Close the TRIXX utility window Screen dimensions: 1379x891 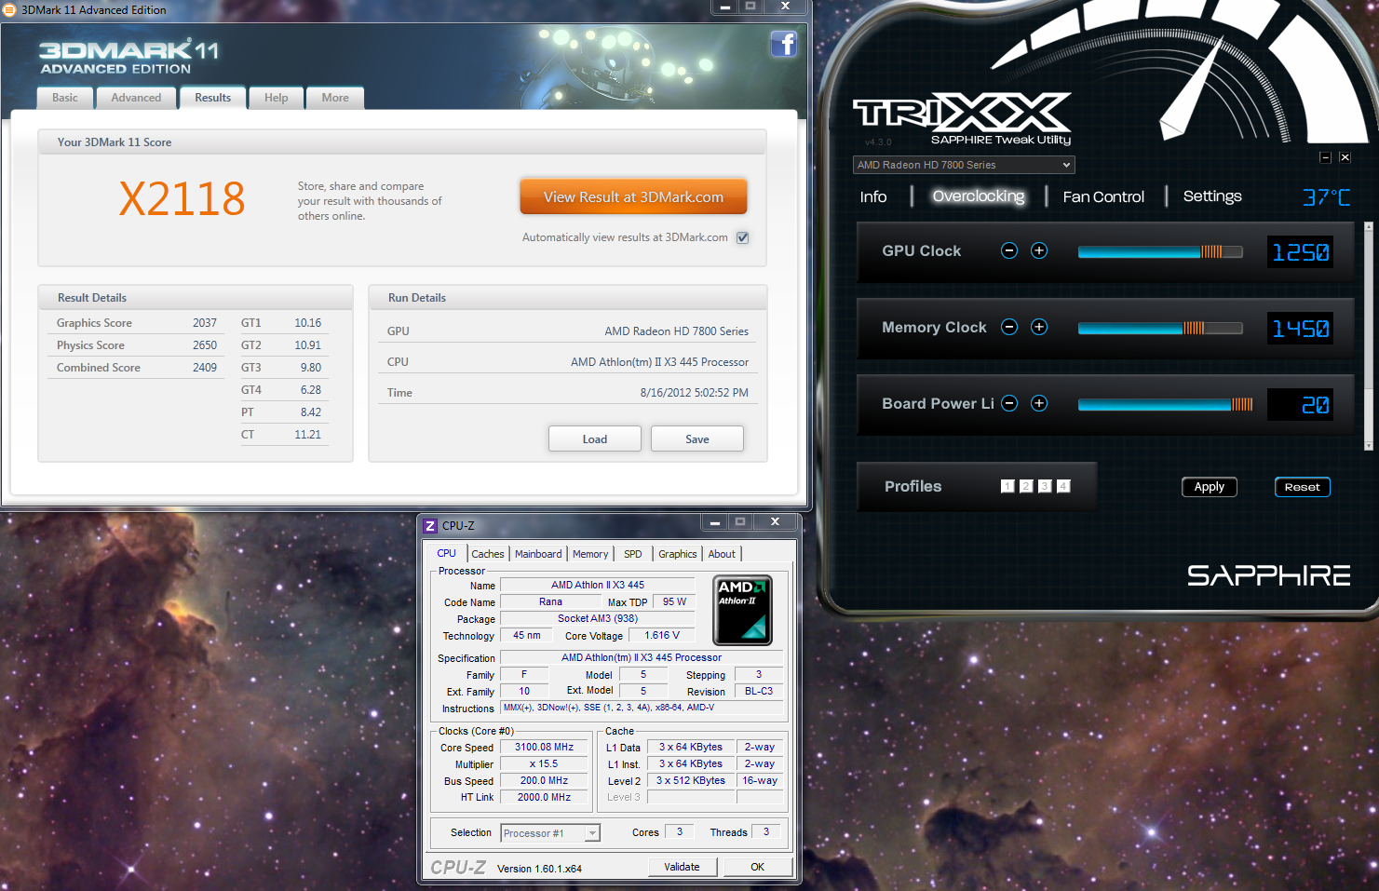tap(1345, 157)
